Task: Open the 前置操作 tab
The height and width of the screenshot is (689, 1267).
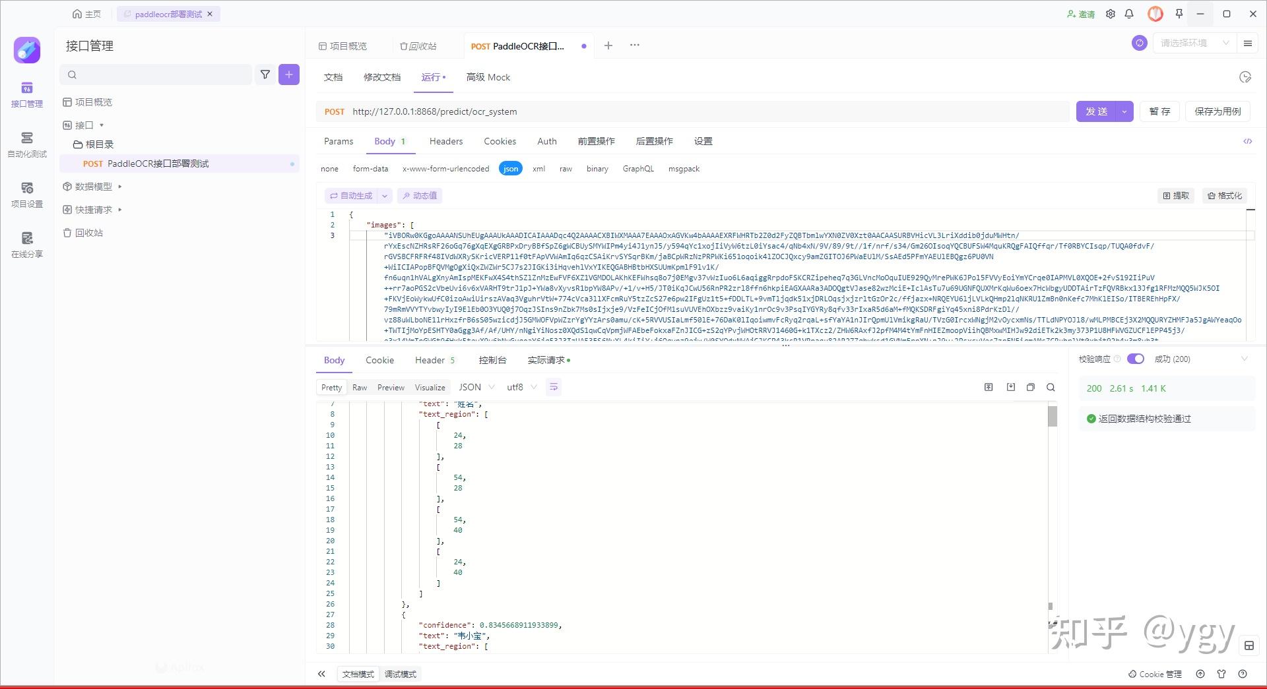Action: (x=597, y=141)
